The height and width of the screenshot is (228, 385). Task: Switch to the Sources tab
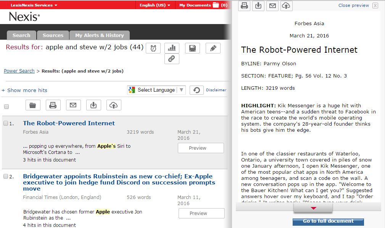tap(53, 36)
